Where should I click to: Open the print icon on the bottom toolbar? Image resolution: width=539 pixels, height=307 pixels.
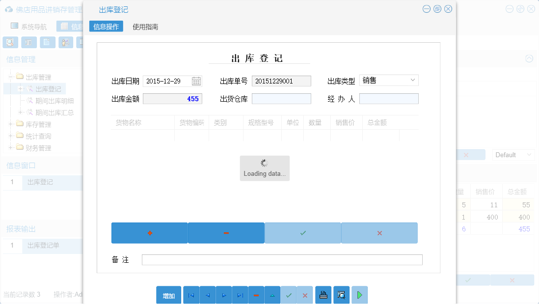(323, 295)
